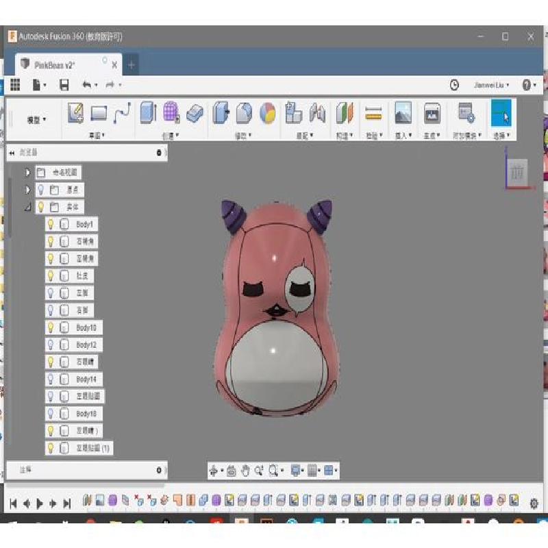The image size is (548, 548).
Task: Open the Appearance color ball tool
Action: [x=268, y=113]
